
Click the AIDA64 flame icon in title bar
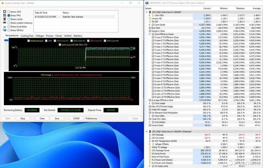coord(3,3)
